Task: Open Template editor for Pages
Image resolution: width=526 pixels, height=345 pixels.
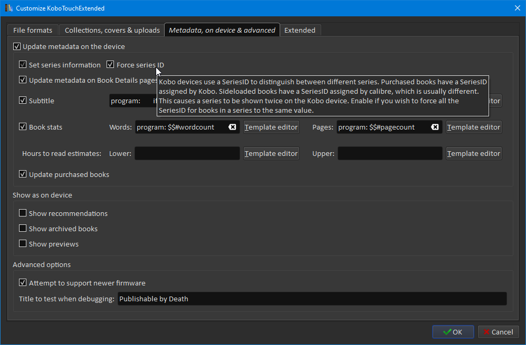Action: 474,127
